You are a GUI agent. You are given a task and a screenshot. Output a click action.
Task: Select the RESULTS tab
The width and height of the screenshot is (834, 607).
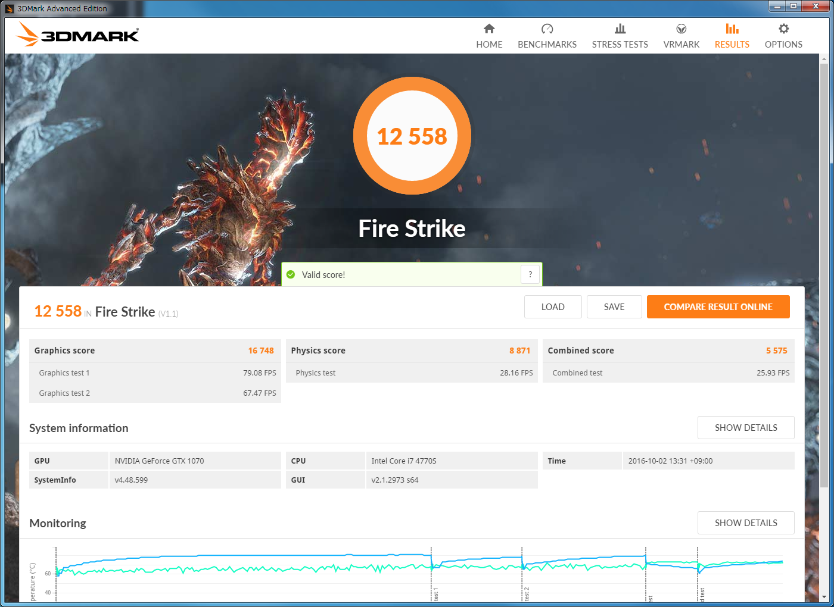[732, 36]
